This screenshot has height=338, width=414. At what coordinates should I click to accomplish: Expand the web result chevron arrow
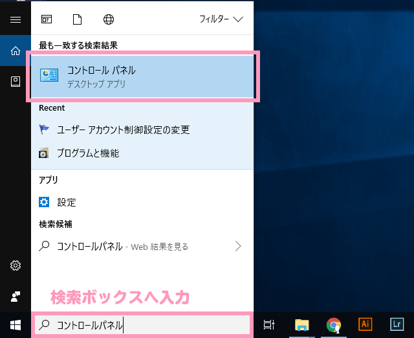point(238,246)
